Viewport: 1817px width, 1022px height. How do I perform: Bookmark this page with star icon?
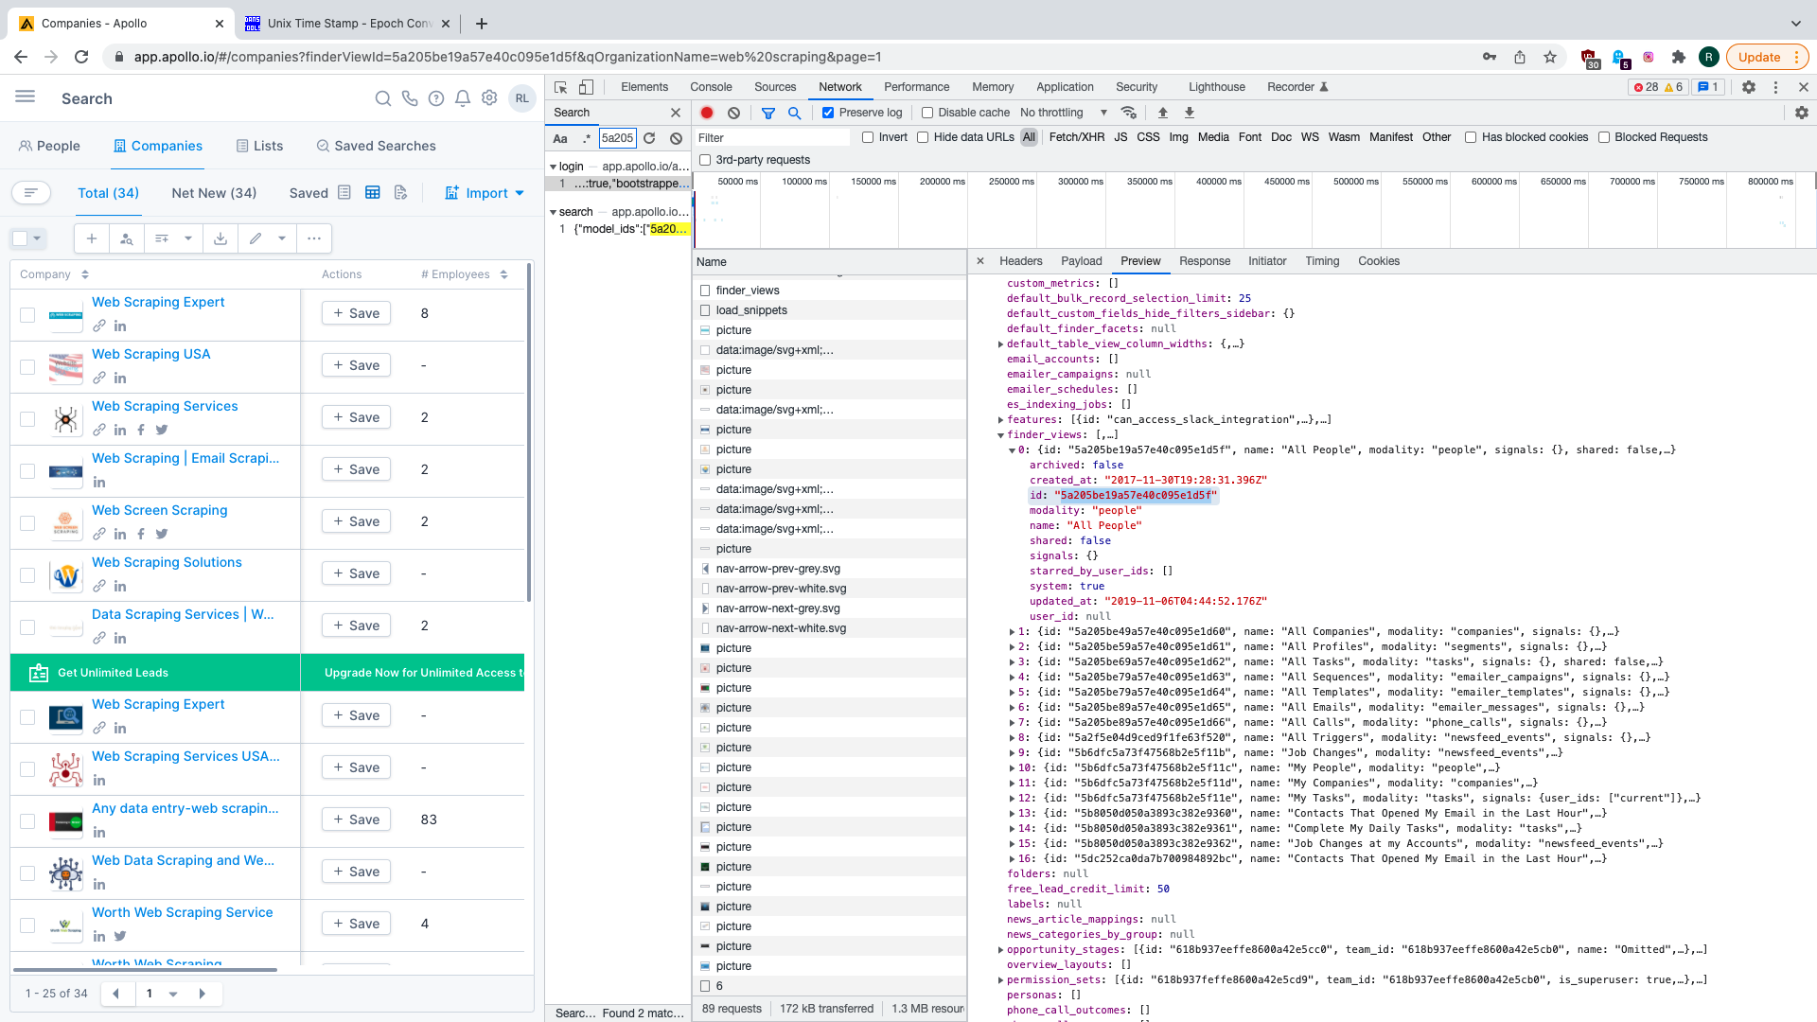coord(1550,57)
